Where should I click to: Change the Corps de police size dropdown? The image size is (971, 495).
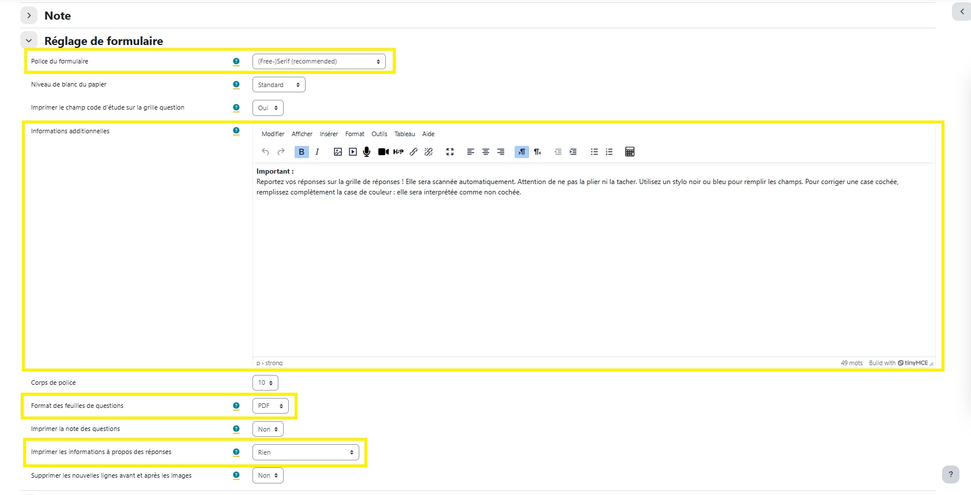pyautogui.click(x=265, y=382)
